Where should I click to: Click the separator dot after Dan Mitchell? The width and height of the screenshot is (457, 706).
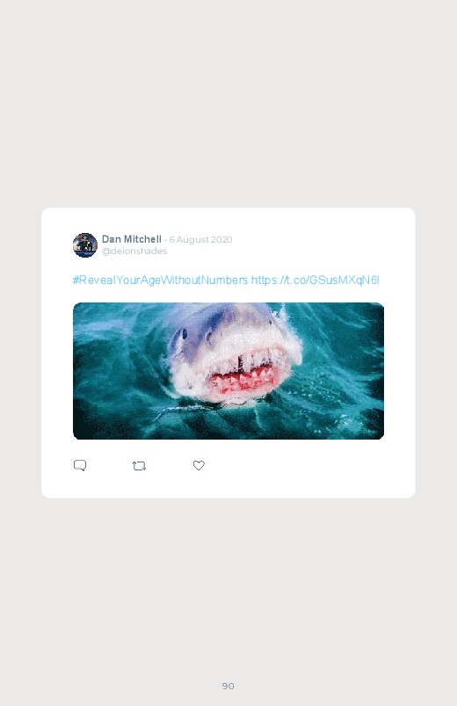166,240
